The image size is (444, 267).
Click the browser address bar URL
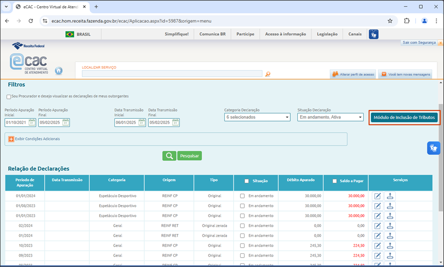(131, 21)
